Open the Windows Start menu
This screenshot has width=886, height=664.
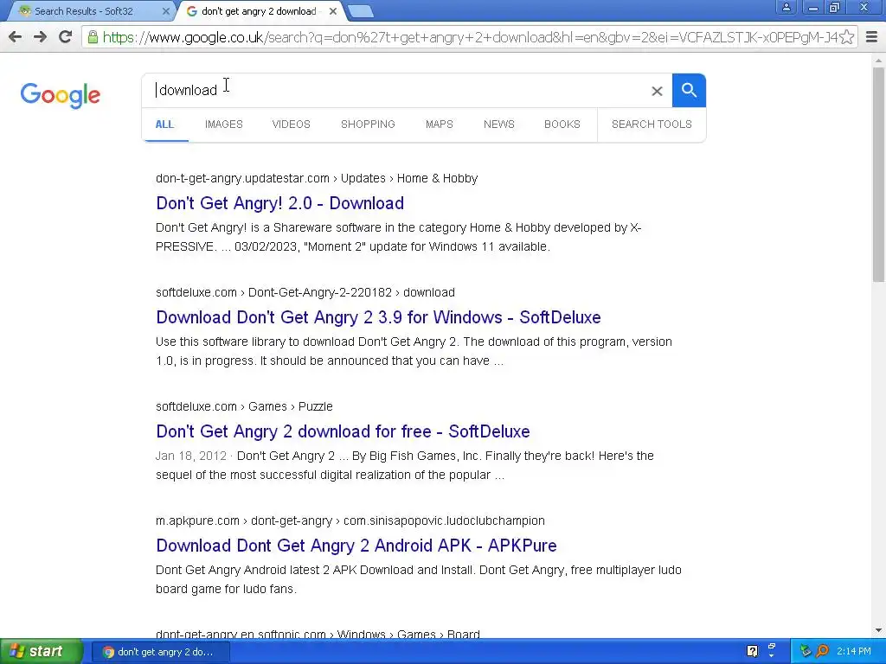coord(42,652)
